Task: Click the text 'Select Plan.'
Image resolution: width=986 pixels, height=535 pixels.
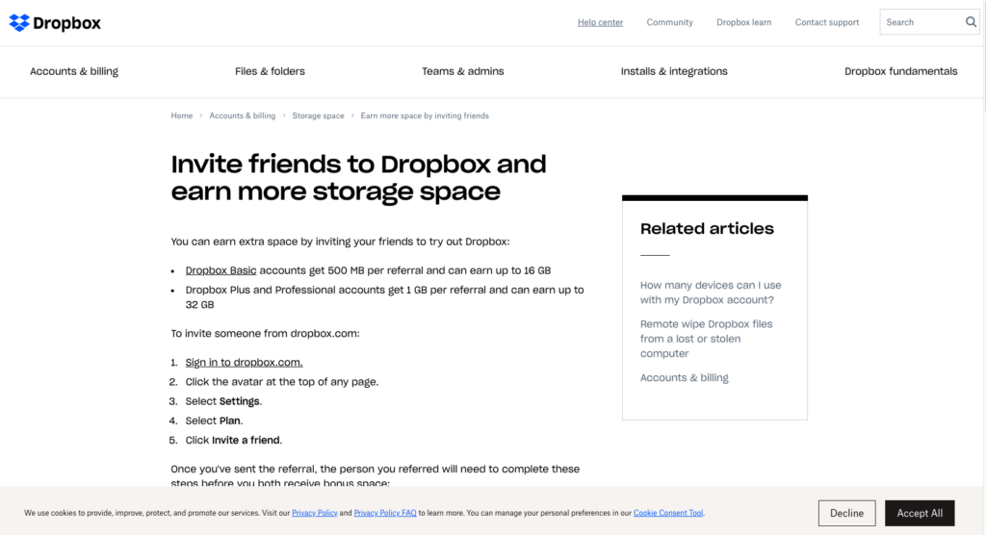Action: pos(214,420)
